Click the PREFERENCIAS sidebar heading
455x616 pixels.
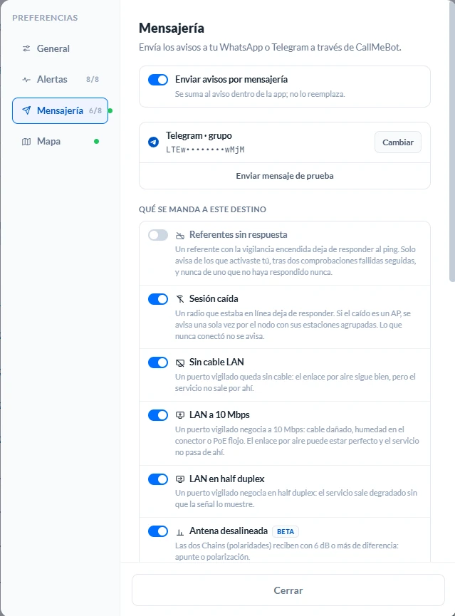point(45,18)
